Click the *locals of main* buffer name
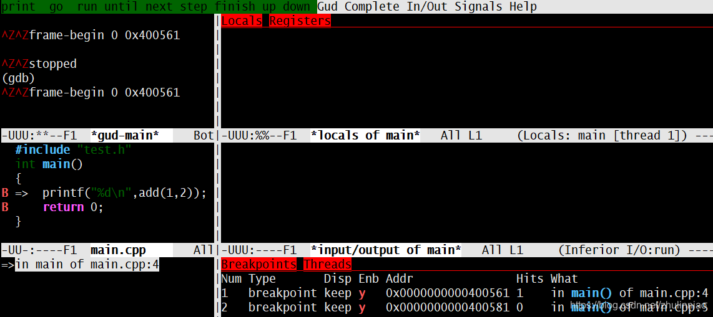The width and height of the screenshot is (713, 317). click(365, 136)
